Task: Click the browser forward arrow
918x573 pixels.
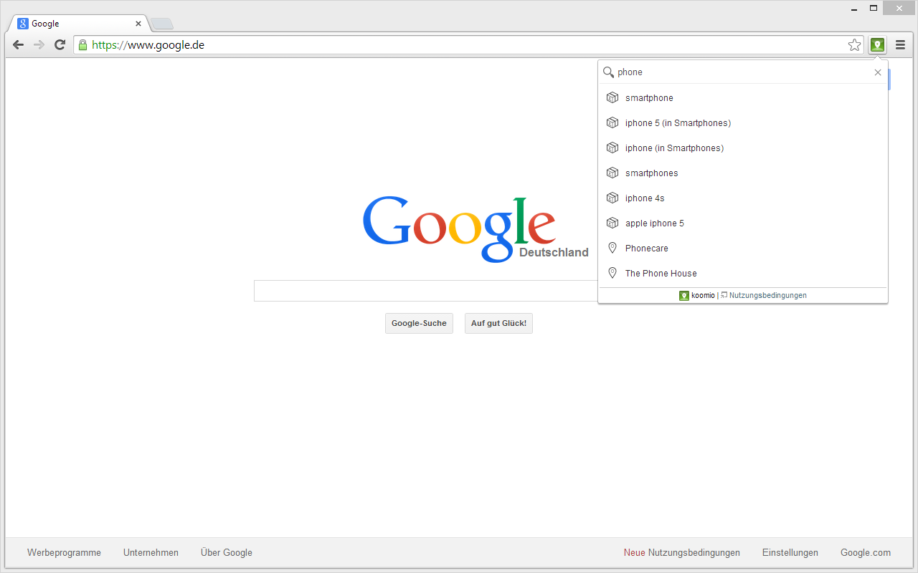Action: [x=39, y=45]
